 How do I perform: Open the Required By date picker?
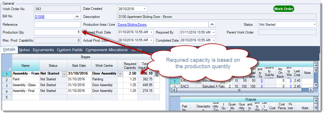point(214,32)
